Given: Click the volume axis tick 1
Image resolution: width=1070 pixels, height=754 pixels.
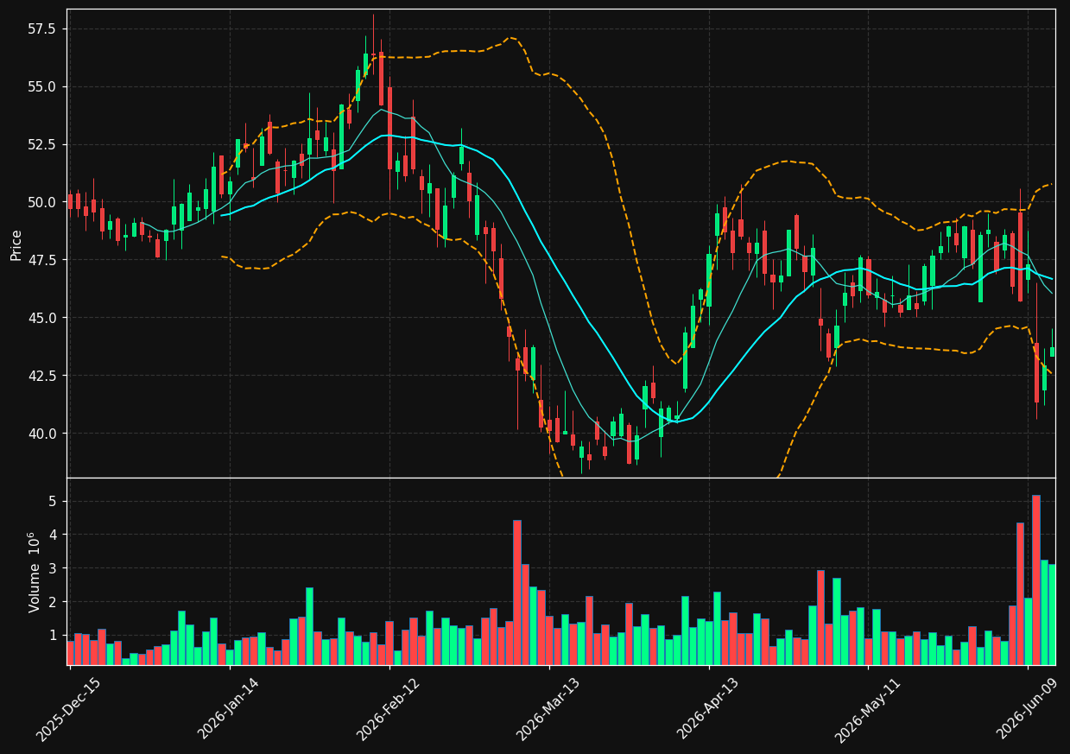Looking at the screenshot, I should point(52,636).
